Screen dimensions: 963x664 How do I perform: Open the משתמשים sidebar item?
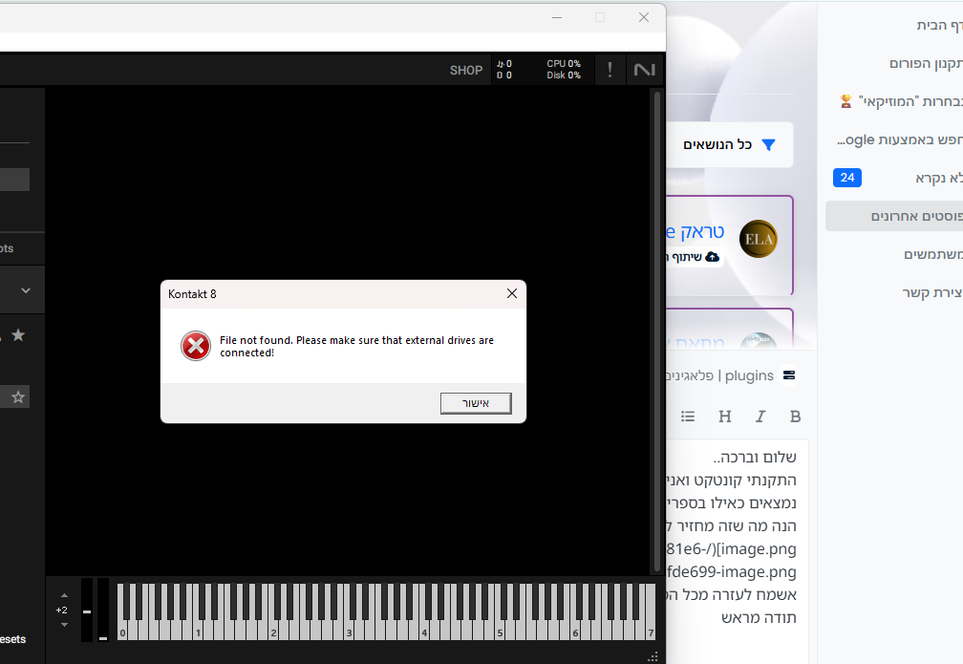(x=932, y=254)
